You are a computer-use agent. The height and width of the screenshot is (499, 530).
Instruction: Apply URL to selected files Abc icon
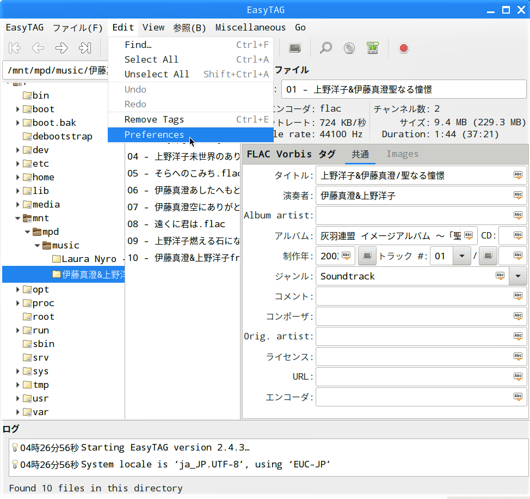pyautogui.click(x=518, y=376)
